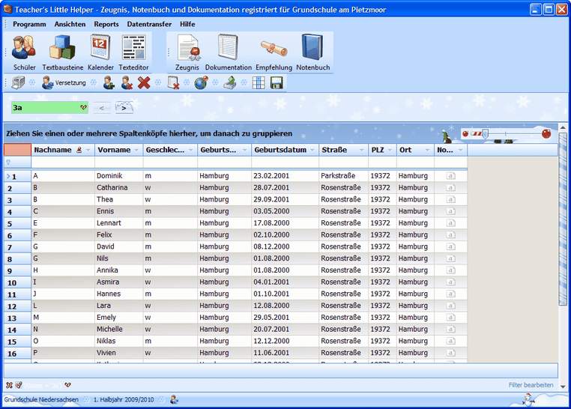
Task: Open the Textbausteine module
Action: (x=63, y=52)
